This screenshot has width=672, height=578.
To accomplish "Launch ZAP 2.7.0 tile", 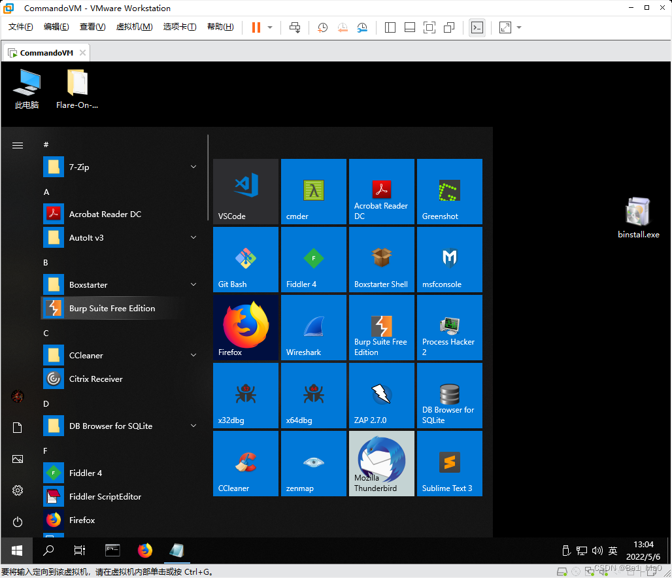I will [x=381, y=396].
